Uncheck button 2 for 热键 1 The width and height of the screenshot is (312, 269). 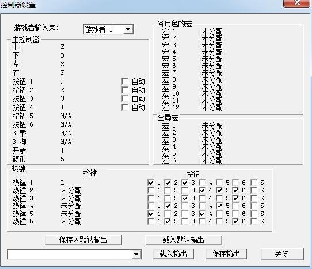168,183
